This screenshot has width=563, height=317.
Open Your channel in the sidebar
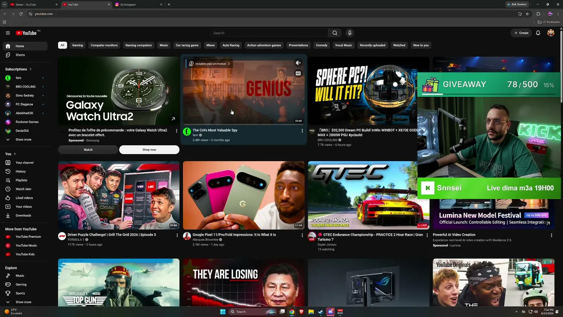tap(26, 162)
